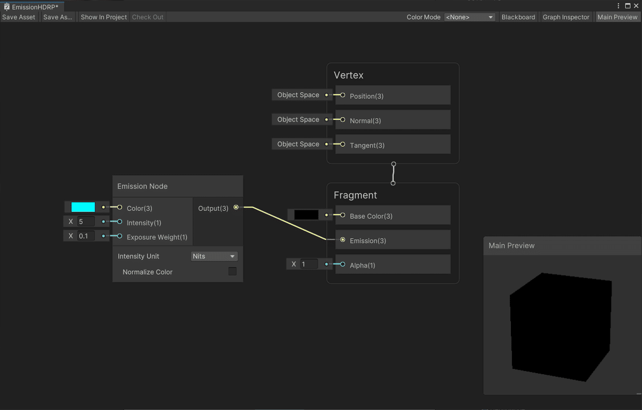
Task: Enable the Normalize Color checkbox
Action: coord(232,271)
